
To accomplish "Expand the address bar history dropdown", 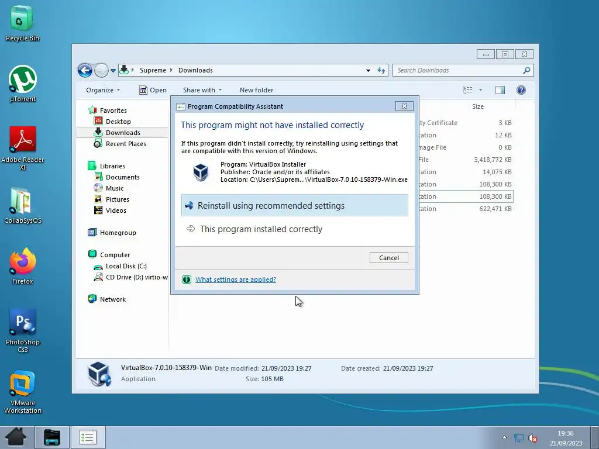I will (x=368, y=71).
